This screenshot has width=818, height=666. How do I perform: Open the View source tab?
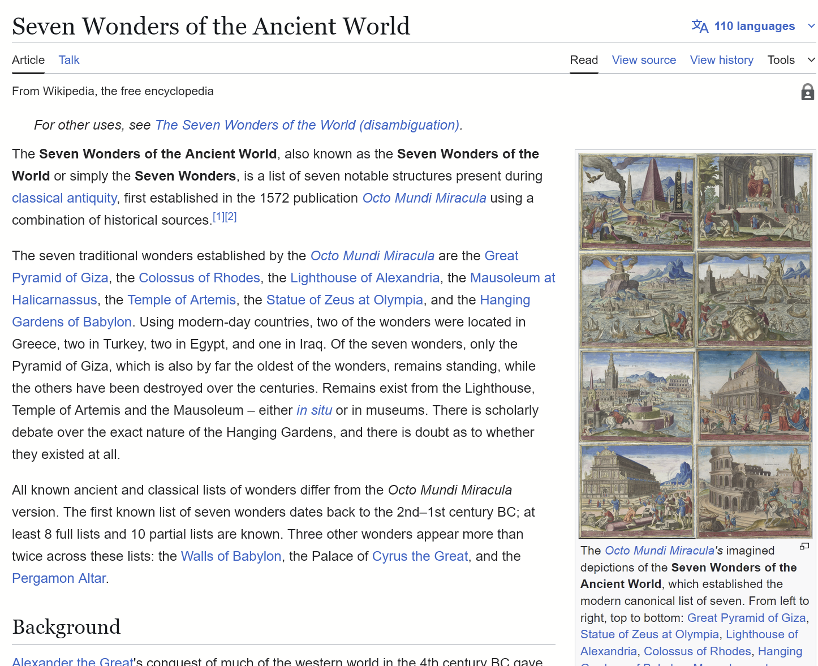coord(644,60)
